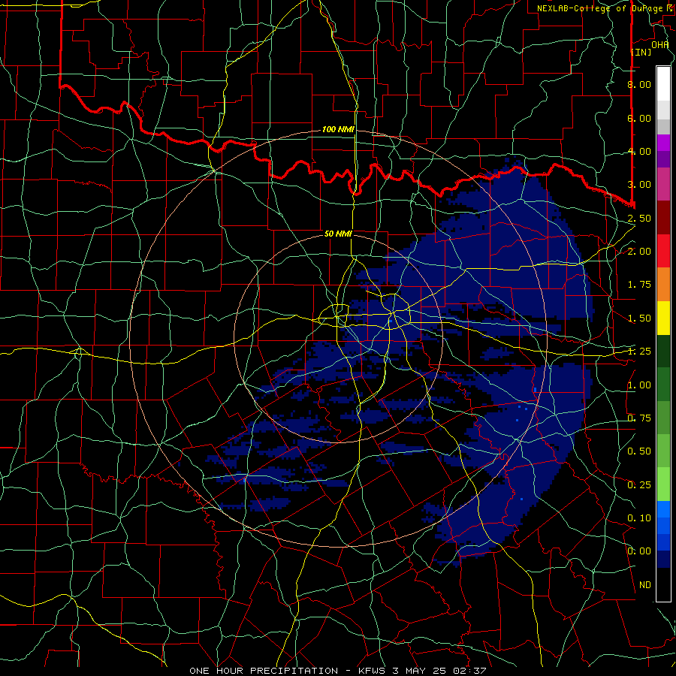Click the OHA product code label
The image size is (676, 676).
point(660,44)
